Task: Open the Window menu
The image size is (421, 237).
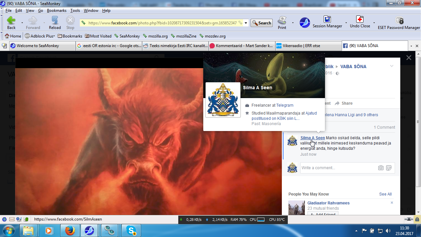Action: 91,11
